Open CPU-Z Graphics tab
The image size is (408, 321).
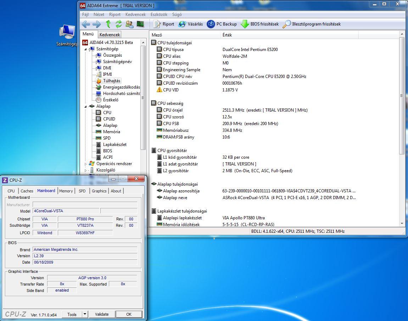click(x=99, y=191)
